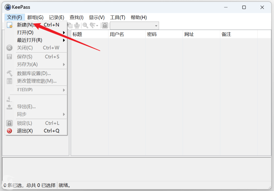Minimize the KeePass window
This screenshot has height=191, width=274.
coord(226,7)
